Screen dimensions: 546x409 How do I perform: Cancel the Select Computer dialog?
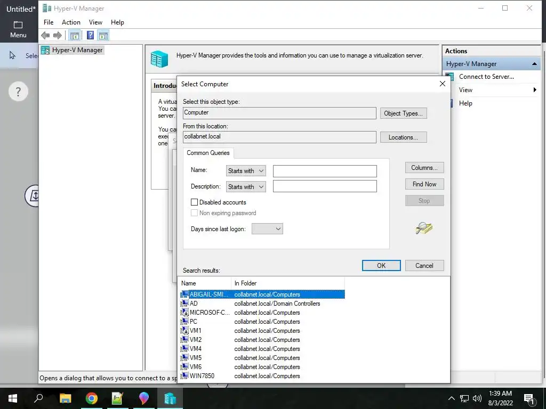click(x=424, y=266)
